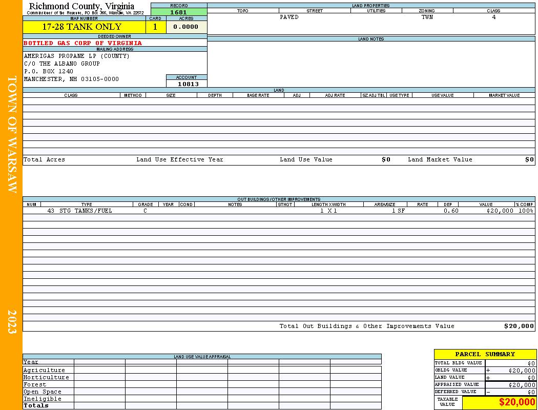Click Commissioner of the Revenue address line
This screenshot has height=410, width=538.
[x=85, y=13]
